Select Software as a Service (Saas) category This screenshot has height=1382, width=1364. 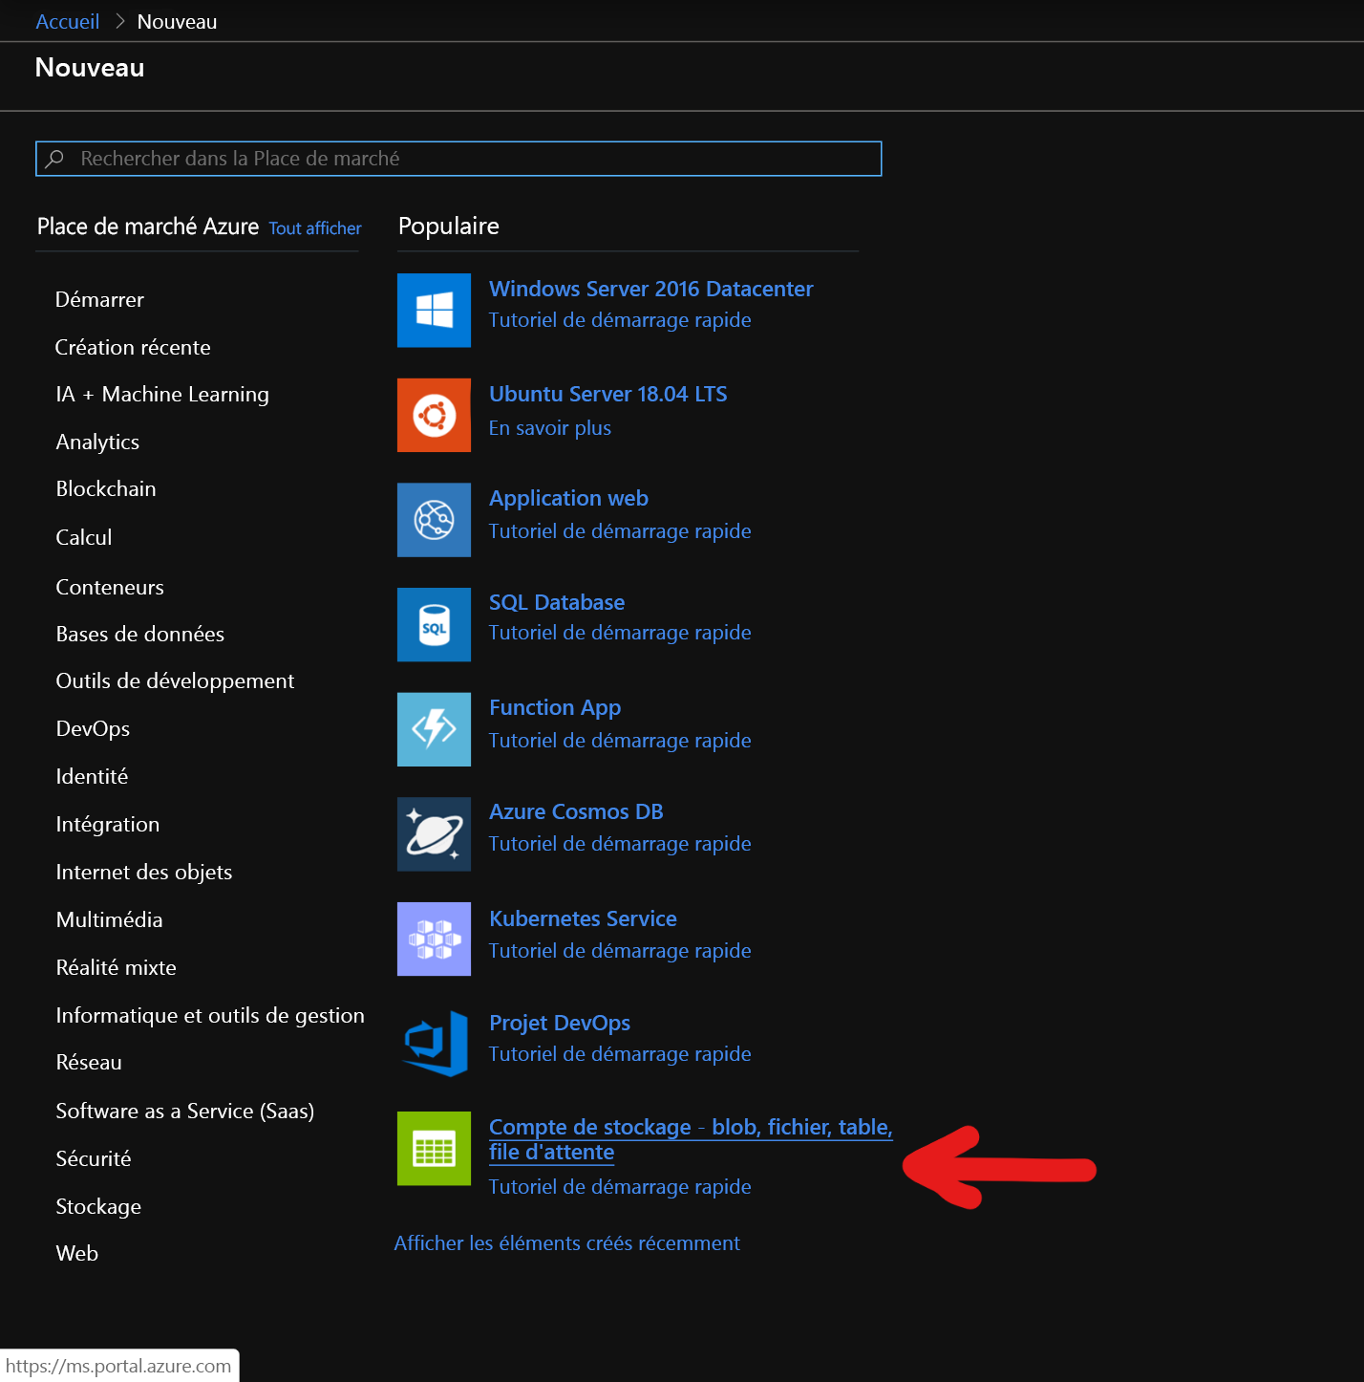(185, 1111)
